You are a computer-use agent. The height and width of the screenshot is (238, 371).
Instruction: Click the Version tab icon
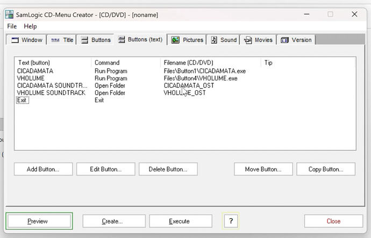point(284,40)
